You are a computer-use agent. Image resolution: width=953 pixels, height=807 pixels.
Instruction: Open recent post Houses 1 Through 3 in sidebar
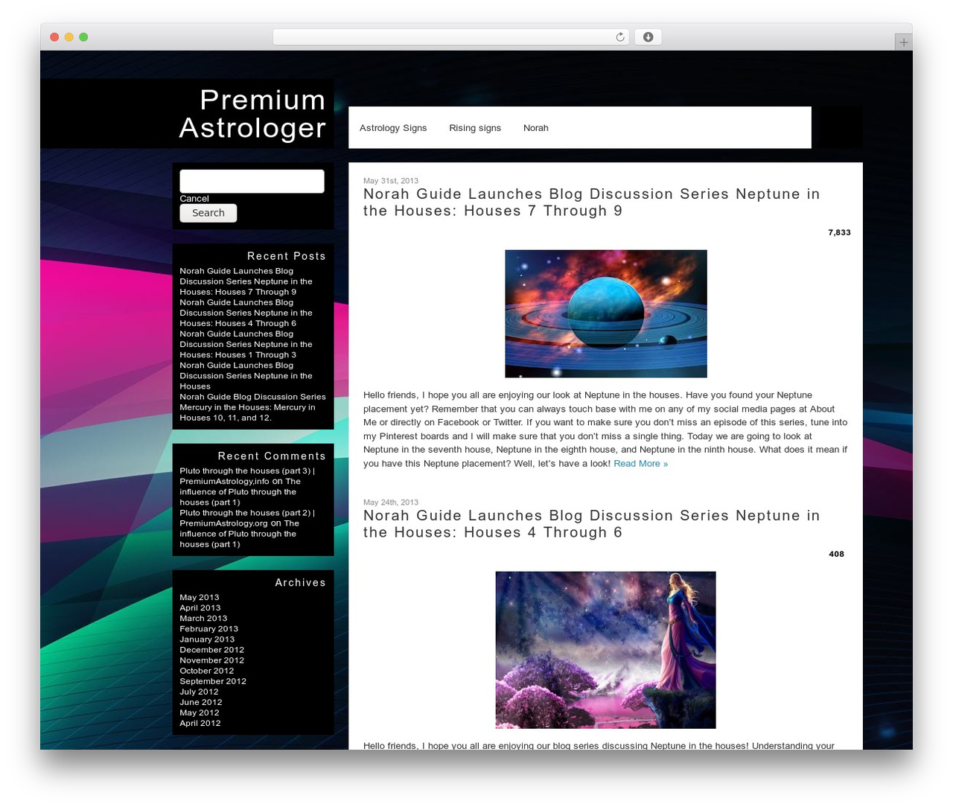click(246, 344)
